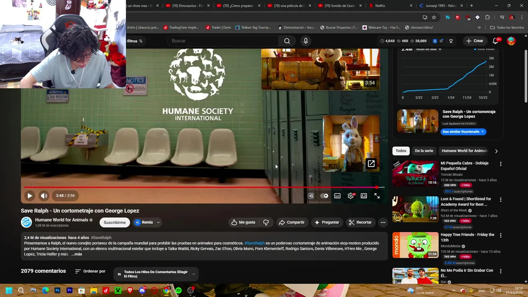Open OBS Studio from the taskbar
The width and height of the screenshot is (528, 297).
click(x=191, y=290)
